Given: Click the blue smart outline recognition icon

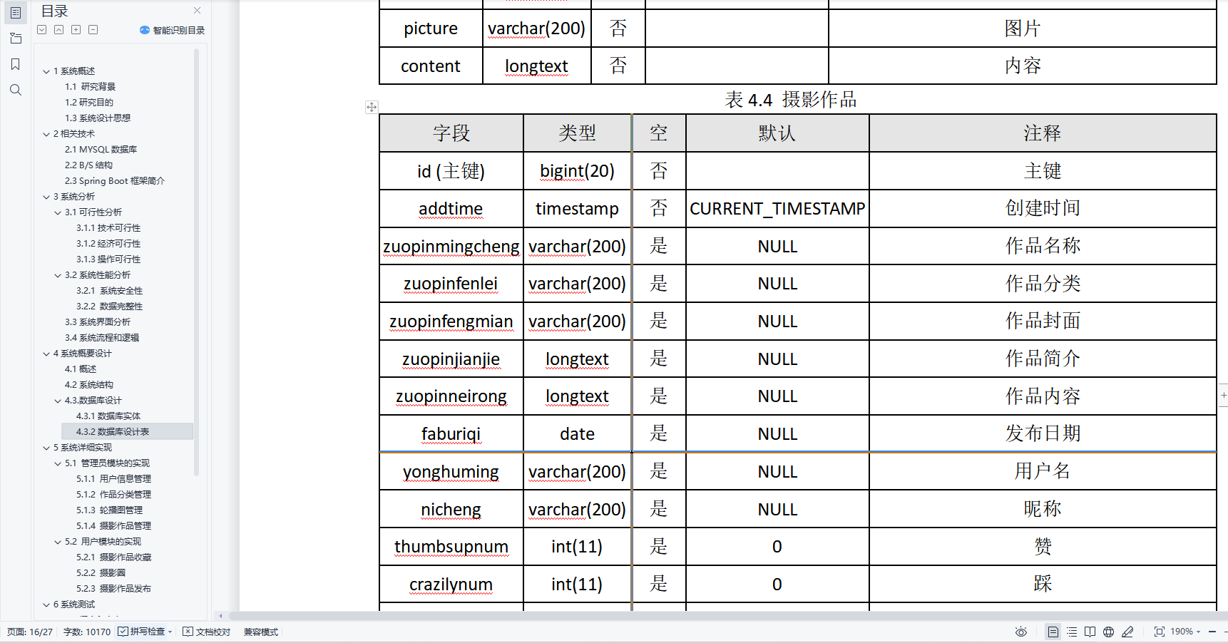Looking at the screenshot, I should point(145,30).
